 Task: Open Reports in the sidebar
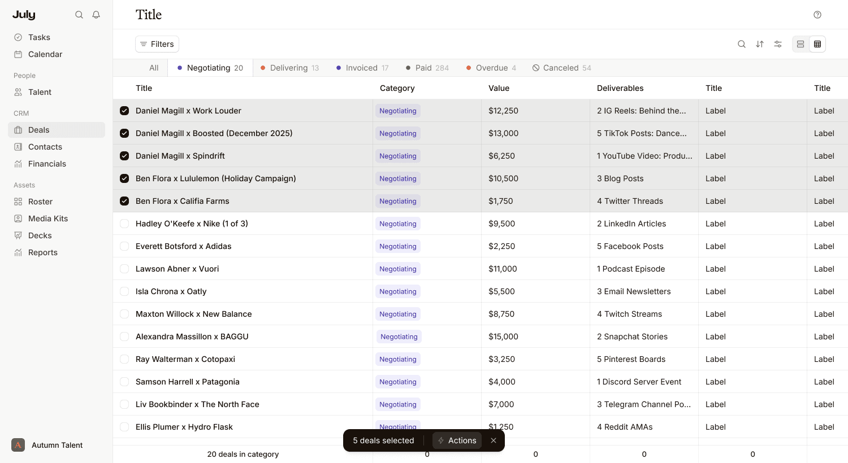point(57,252)
